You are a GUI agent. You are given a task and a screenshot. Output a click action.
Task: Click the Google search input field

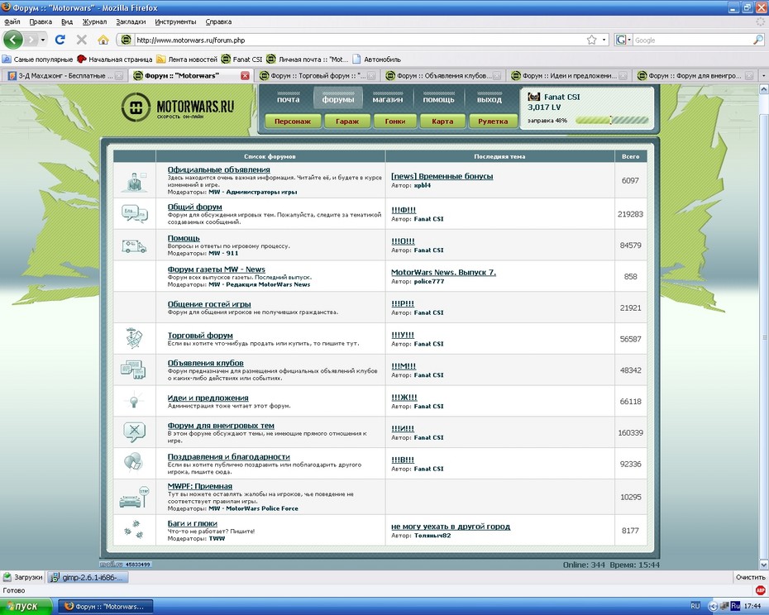click(692, 41)
